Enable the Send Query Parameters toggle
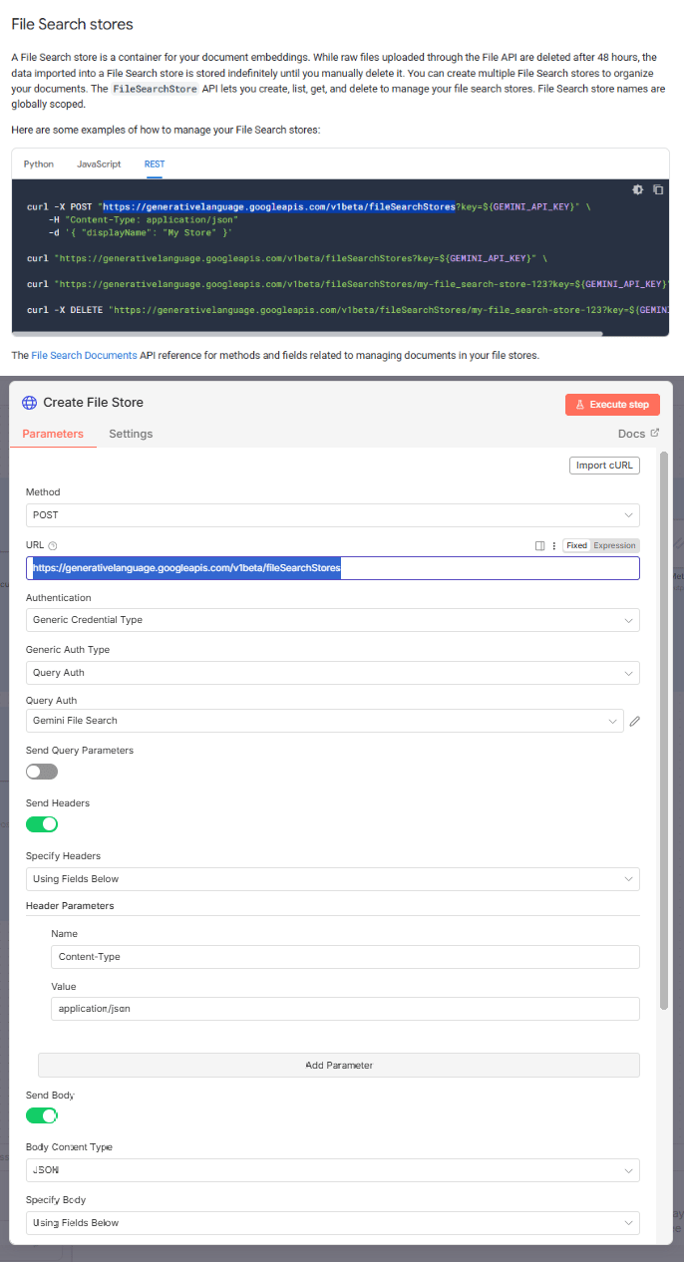The height and width of the screenshot is (1262, 684). [40, 771]
